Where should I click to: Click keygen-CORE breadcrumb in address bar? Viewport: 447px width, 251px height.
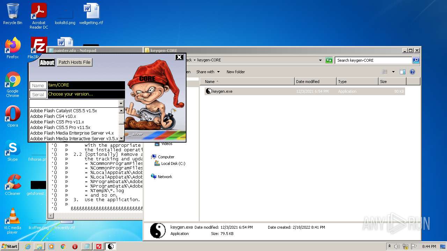point(209,60)
